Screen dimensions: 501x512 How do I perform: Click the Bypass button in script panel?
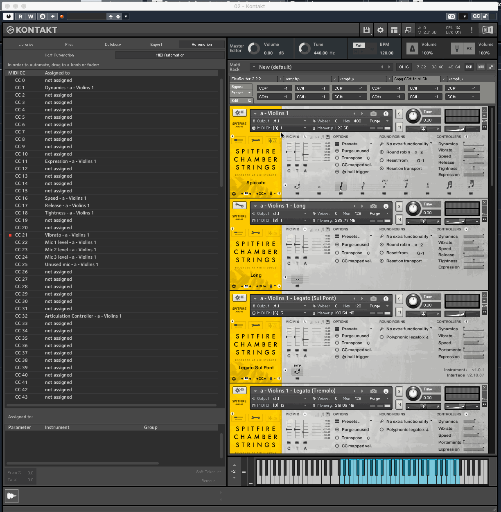pyautogui.click(x=241, y=87)
